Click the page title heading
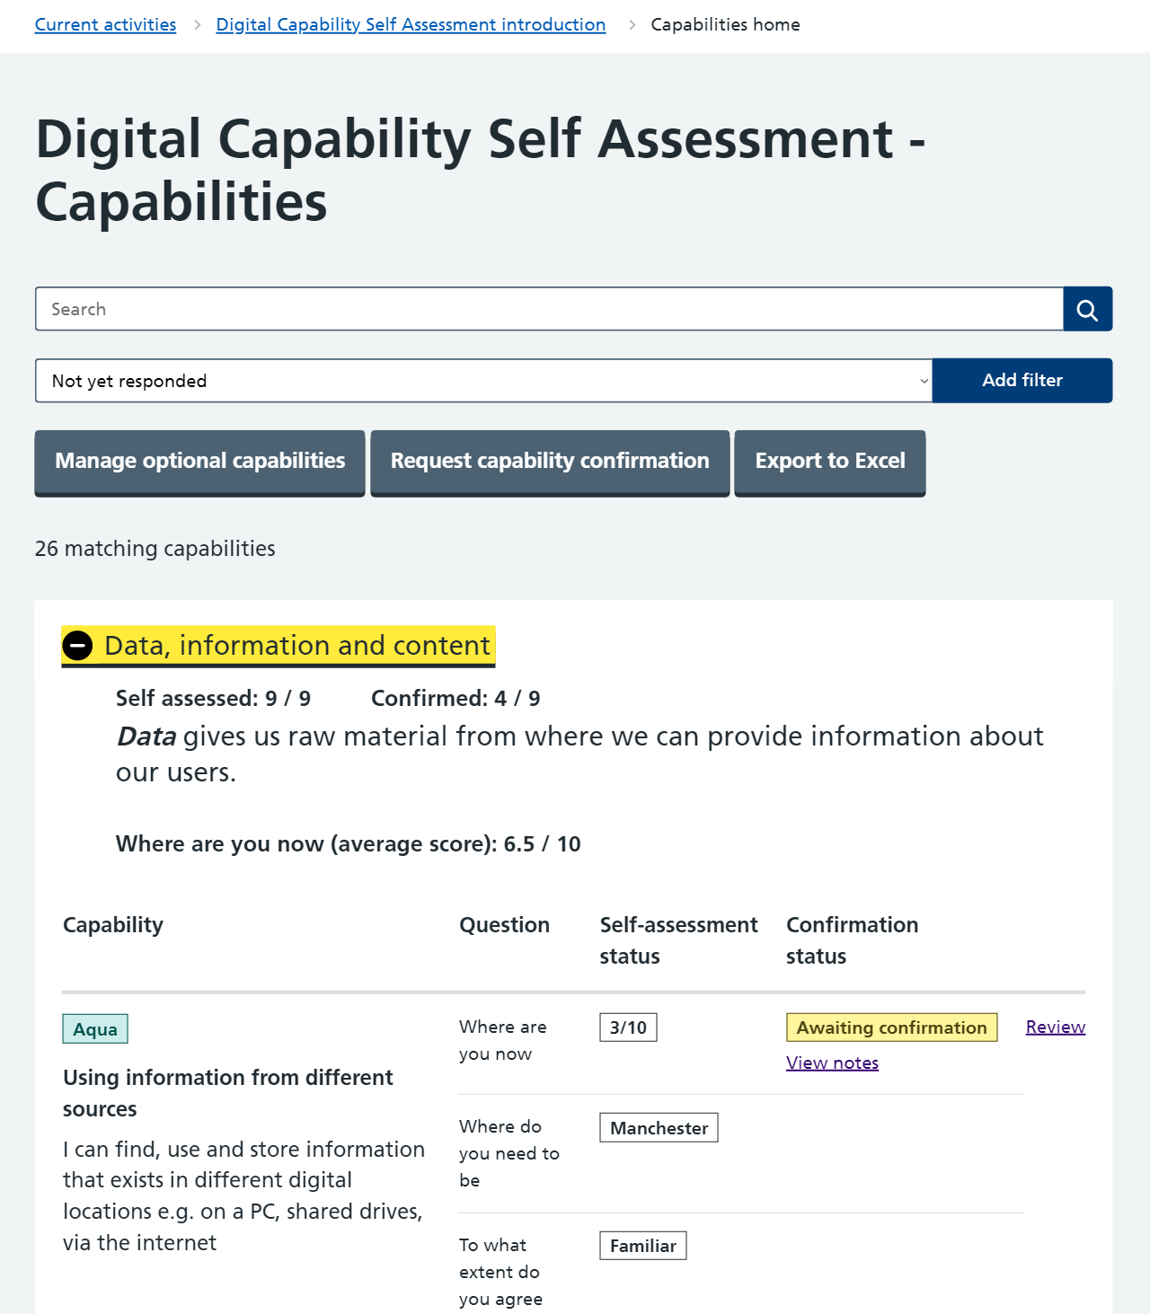1150x1314 pixels. 481,170
